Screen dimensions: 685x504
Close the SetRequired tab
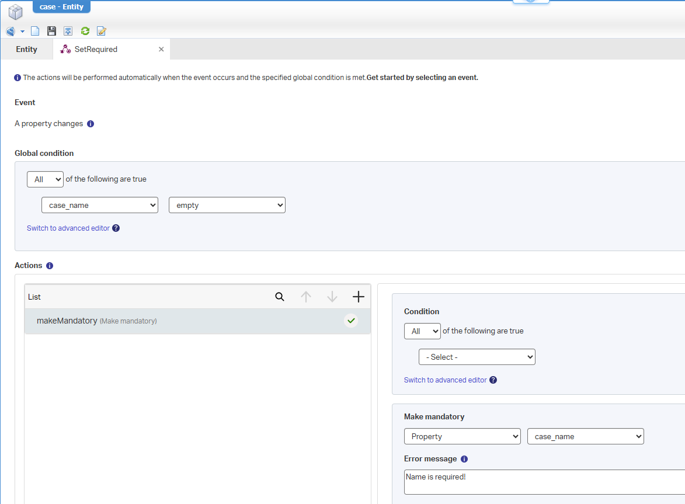click(x=161, y=50)
